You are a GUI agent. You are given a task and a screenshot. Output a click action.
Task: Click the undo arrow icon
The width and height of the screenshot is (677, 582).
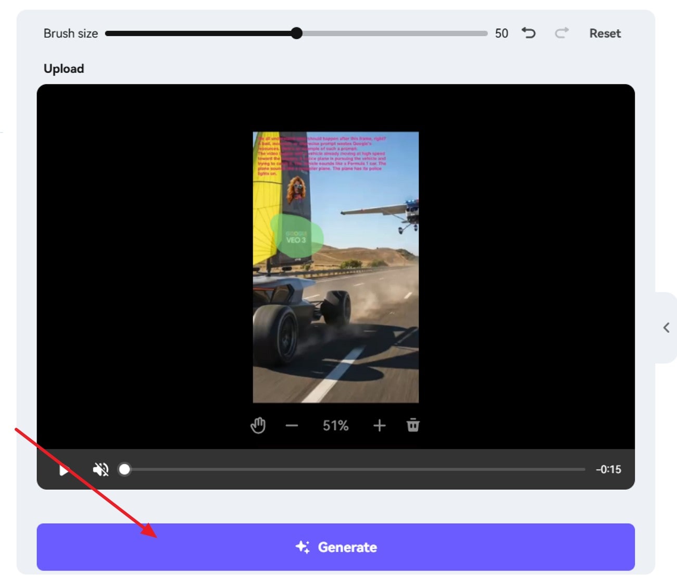[529, 33]
